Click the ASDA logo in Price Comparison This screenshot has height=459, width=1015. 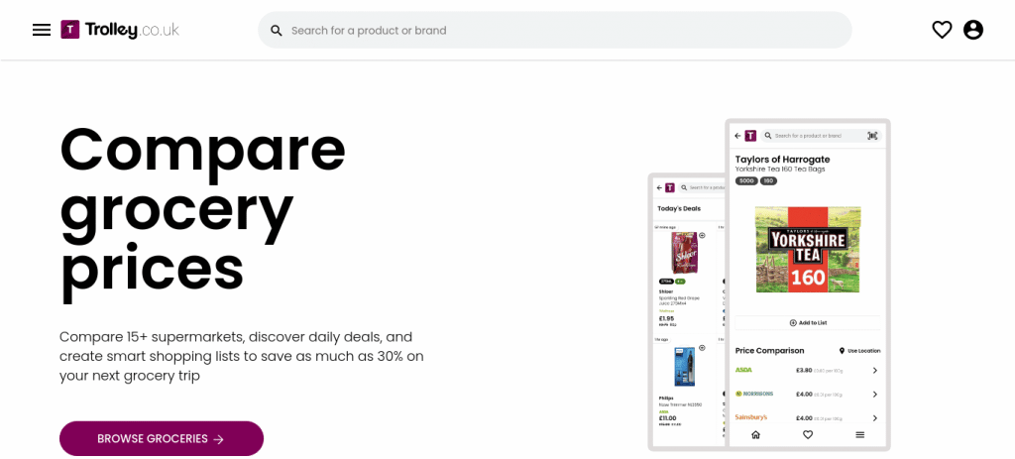click(743, 370)
